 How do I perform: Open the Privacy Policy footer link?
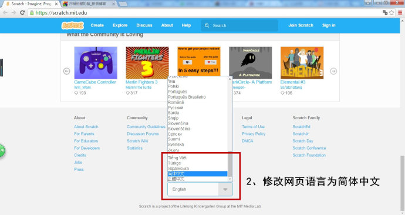254,134
